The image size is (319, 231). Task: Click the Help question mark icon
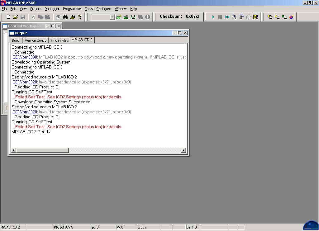[80, 17]
